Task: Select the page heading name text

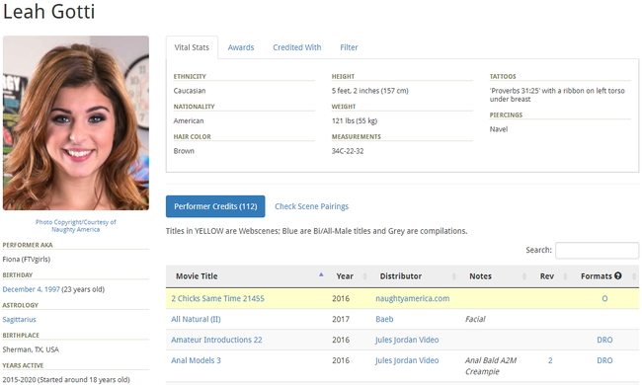Action: tap(49, 11)
